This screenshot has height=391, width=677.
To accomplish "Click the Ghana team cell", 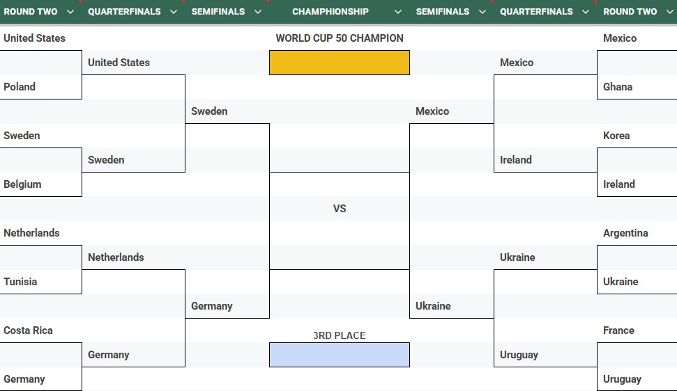I will coord(636,87).
